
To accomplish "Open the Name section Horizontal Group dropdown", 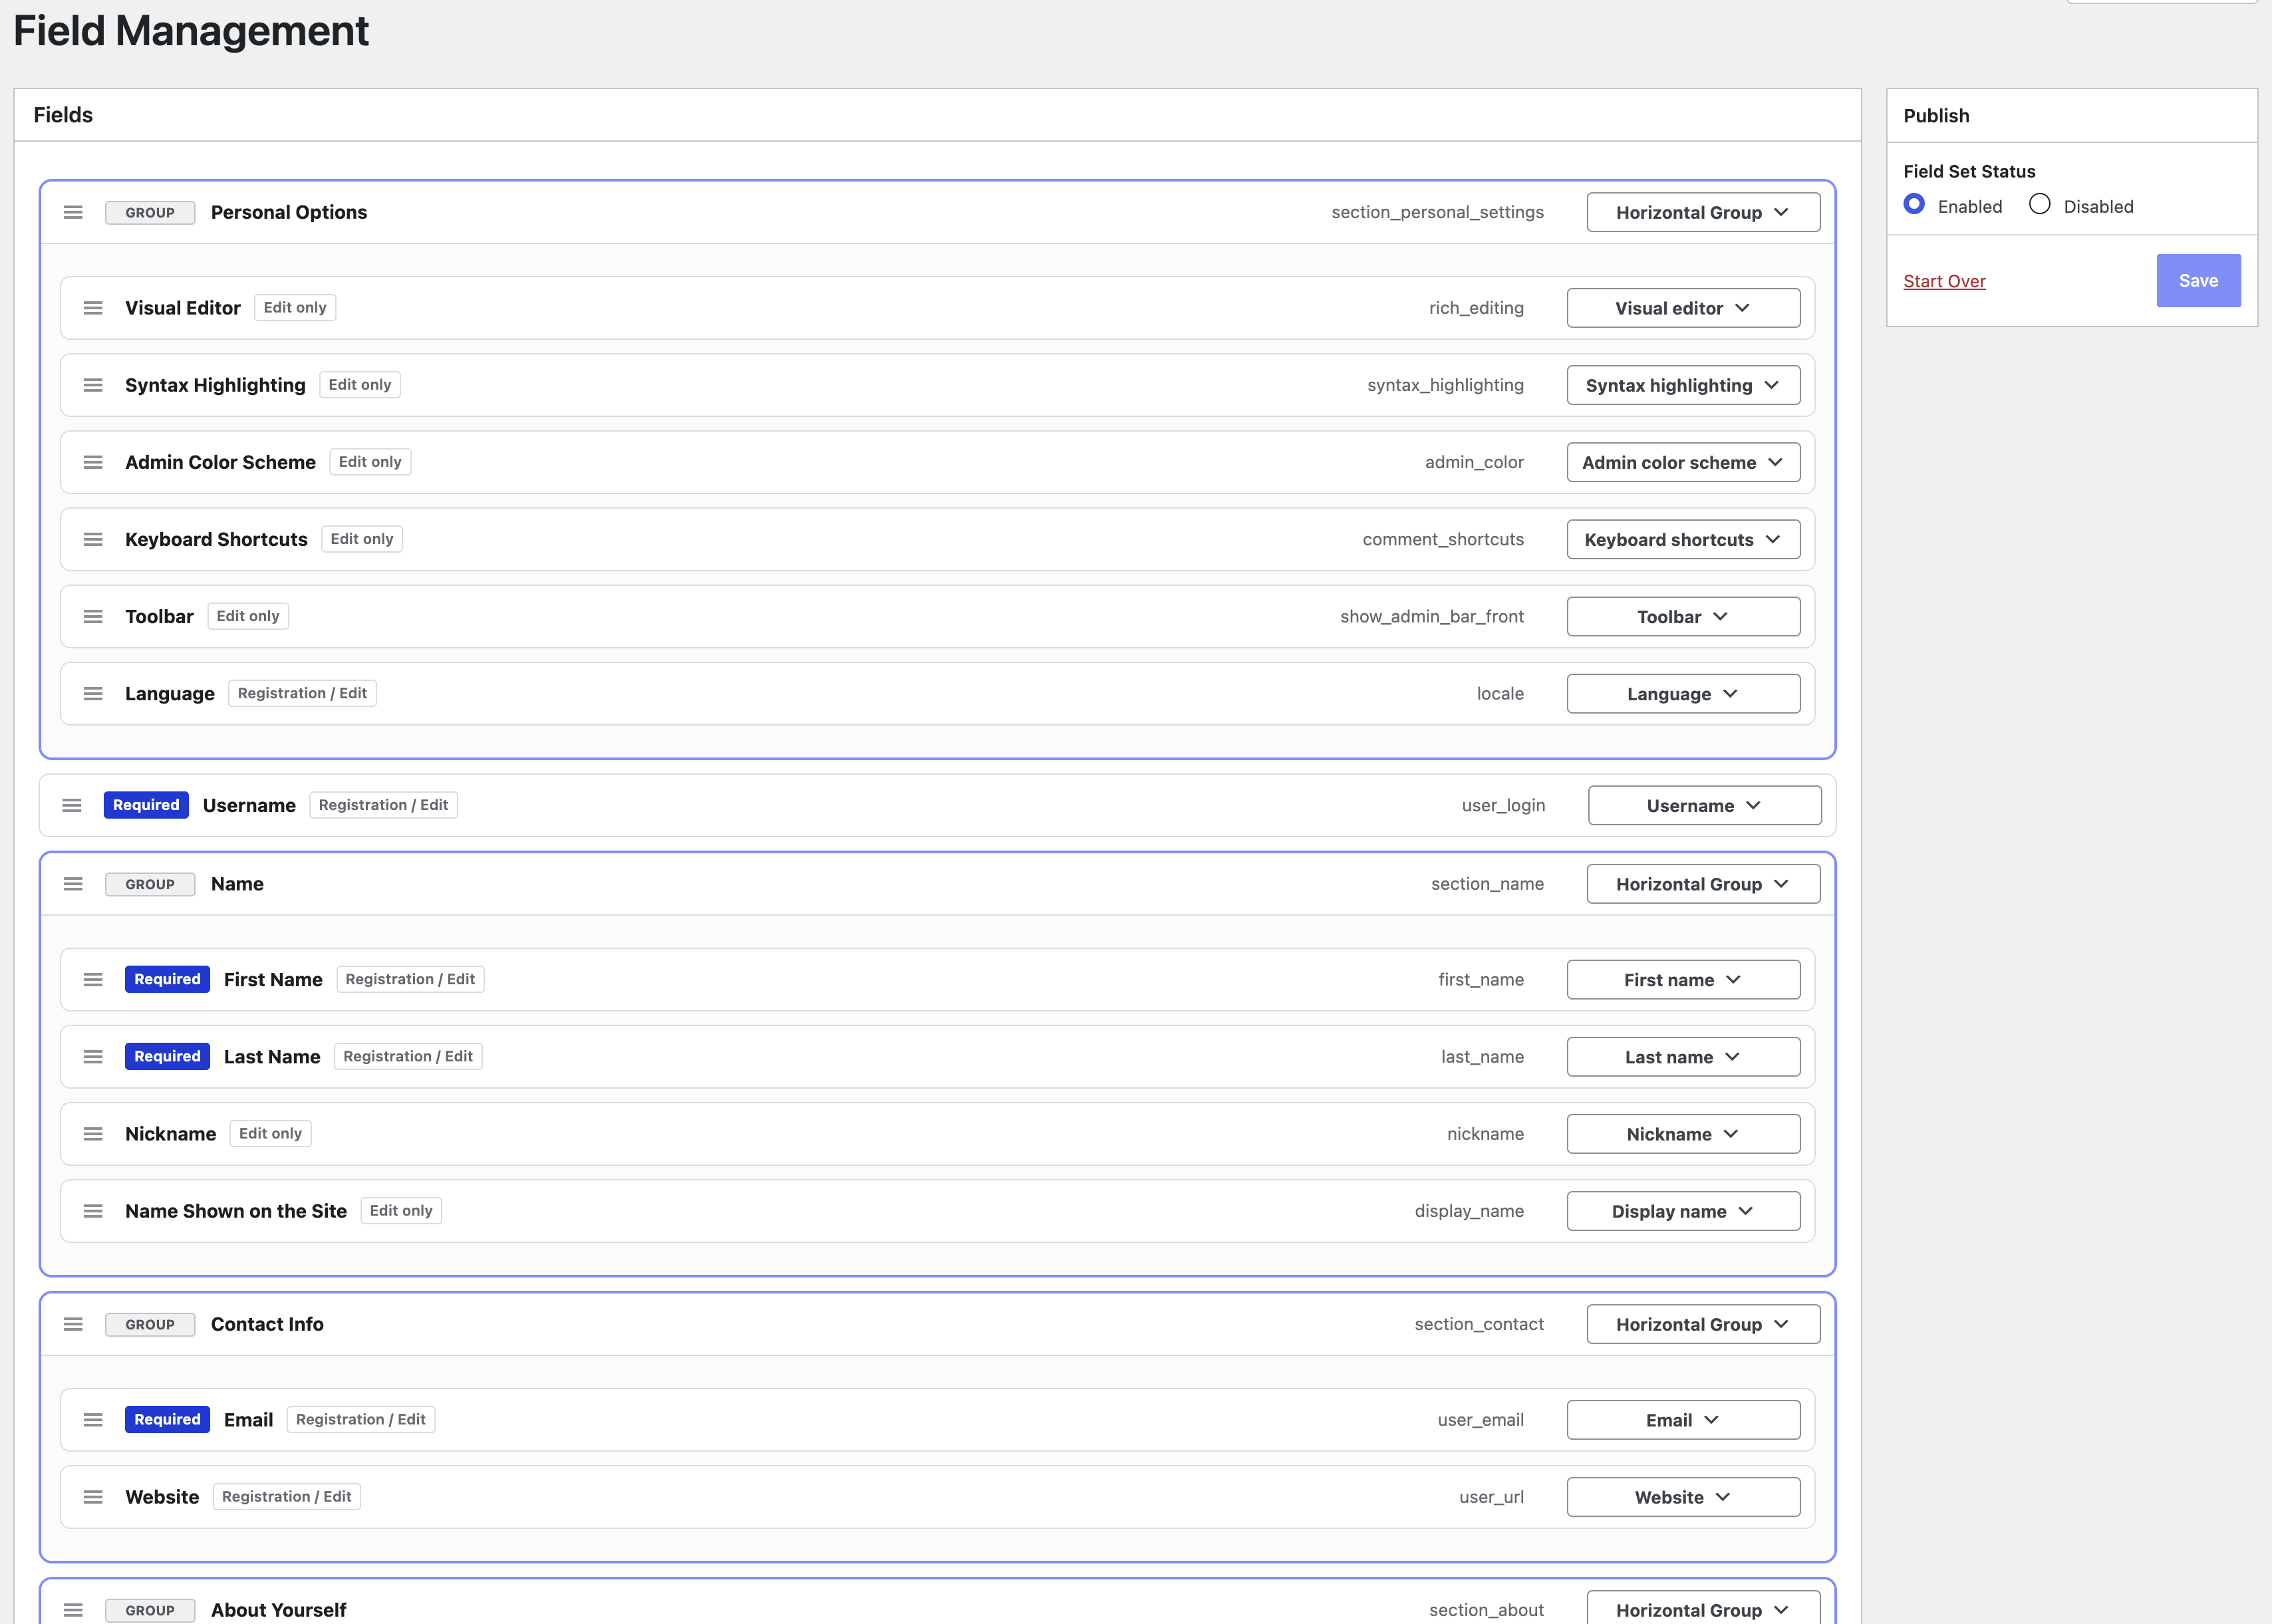I will (x=1703, y=884).
